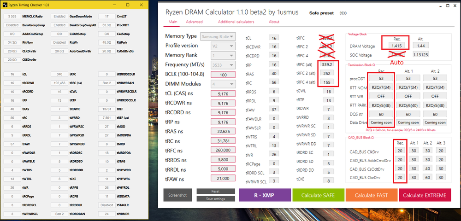Image resolution: width=461 pixels, height=221 pixels.
Task: Click the calculator tWR value 26
Action: [274, 154]
